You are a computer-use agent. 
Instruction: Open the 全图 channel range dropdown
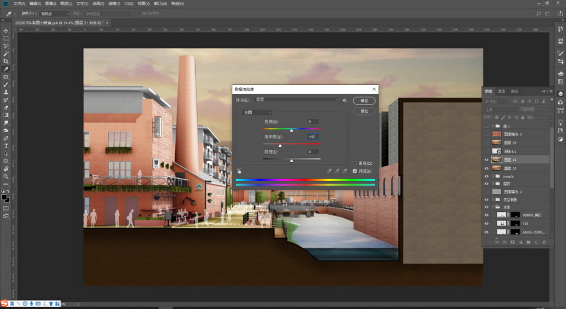click(x=256, y=112)
